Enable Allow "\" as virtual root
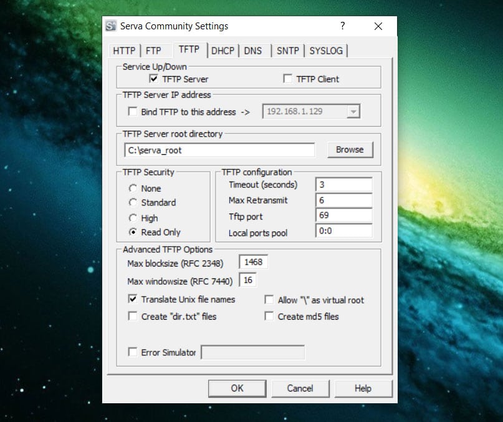This screenshot has height=422, width=503. coord(269,300)
